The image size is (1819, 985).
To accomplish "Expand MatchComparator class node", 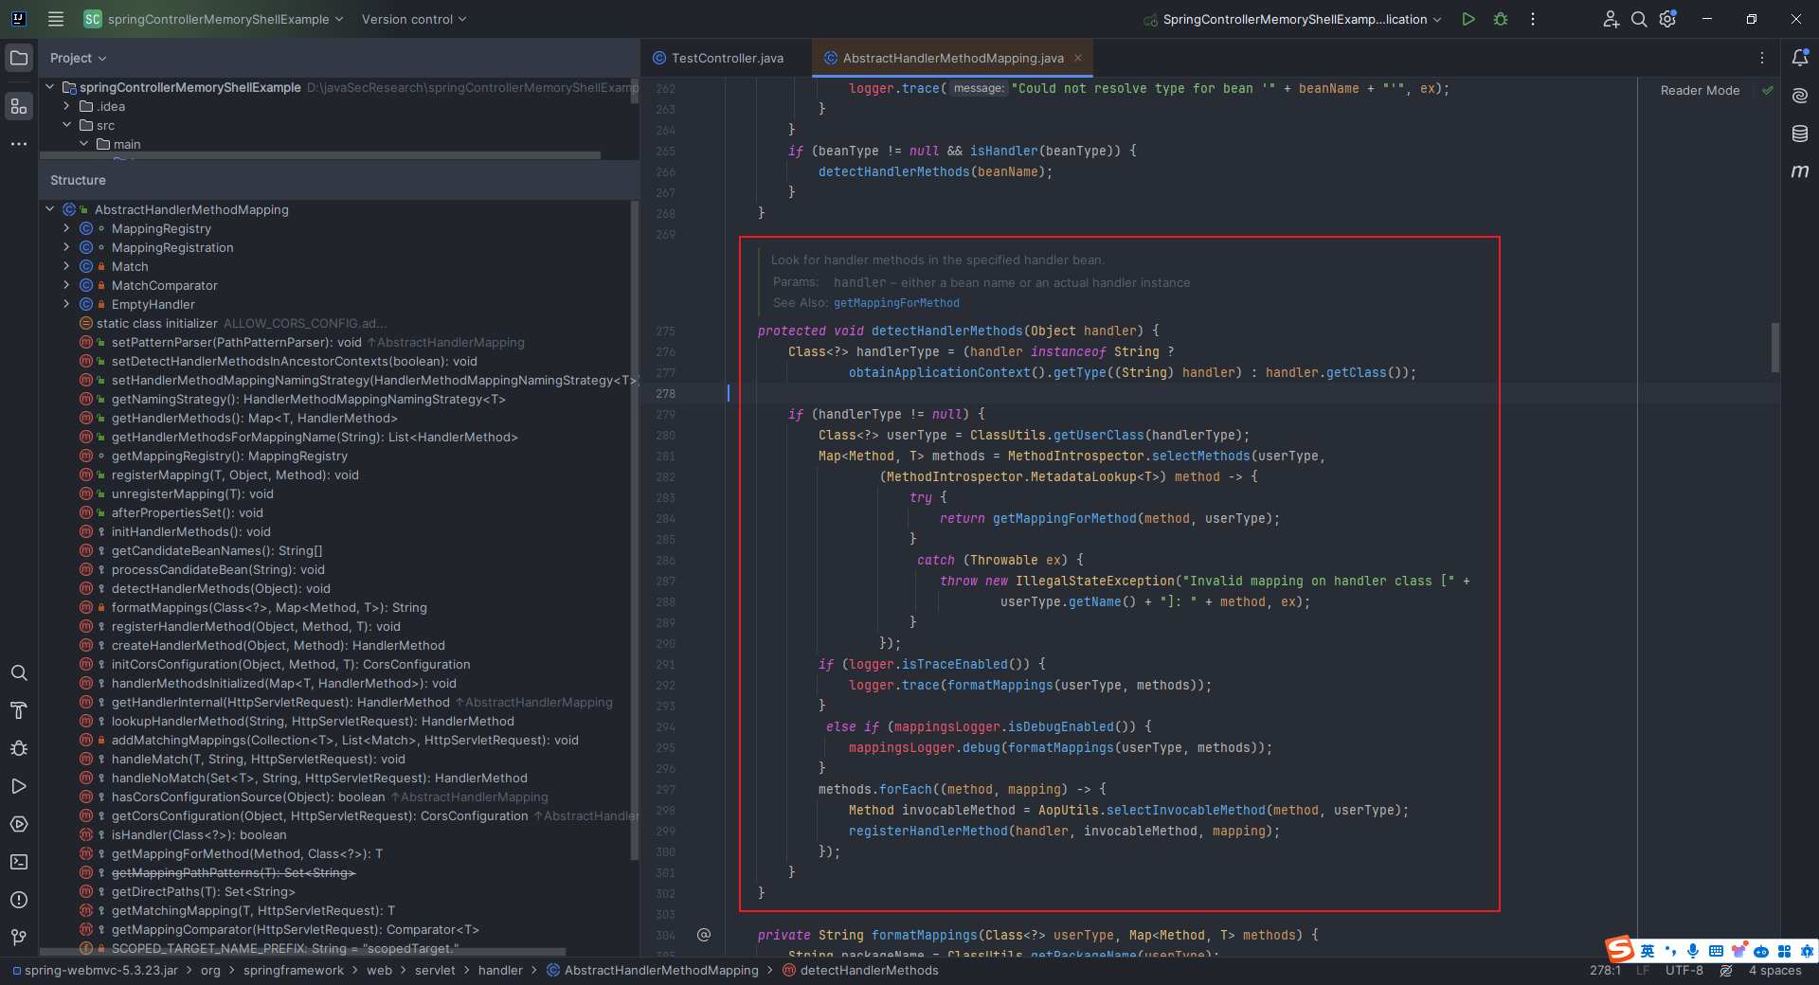I will point(67,285).
